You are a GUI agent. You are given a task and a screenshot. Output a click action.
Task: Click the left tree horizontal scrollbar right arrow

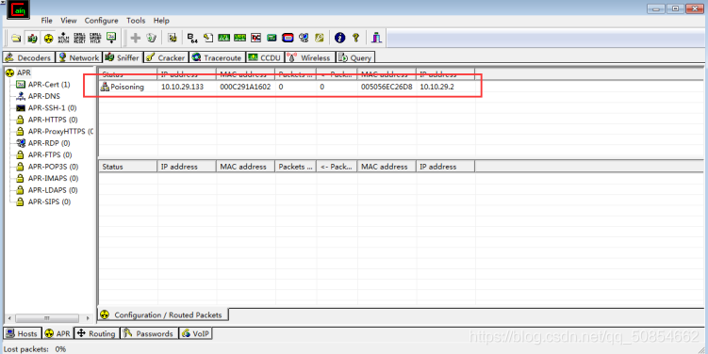coord(88,318)
